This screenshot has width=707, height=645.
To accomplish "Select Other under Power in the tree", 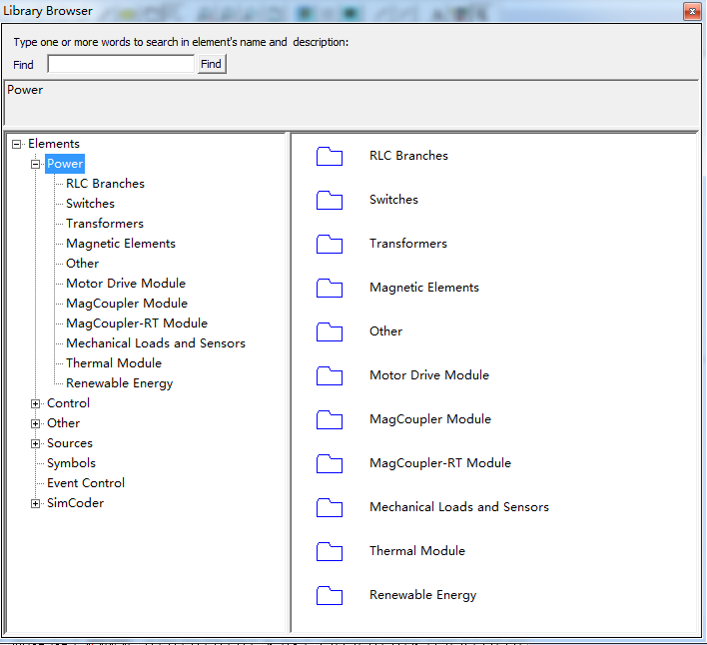I will tap(82, 264).
